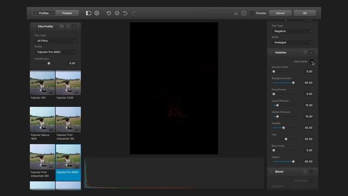Show histogram using top-right histogram icon
This screenshot has width=348, height=196.
coord(235,13)
